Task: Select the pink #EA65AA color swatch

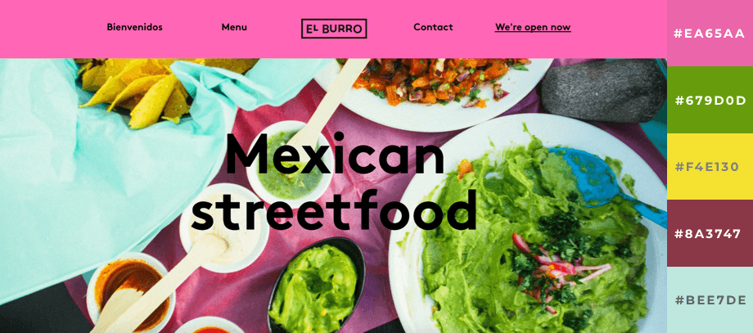Action: click(710, 33)
